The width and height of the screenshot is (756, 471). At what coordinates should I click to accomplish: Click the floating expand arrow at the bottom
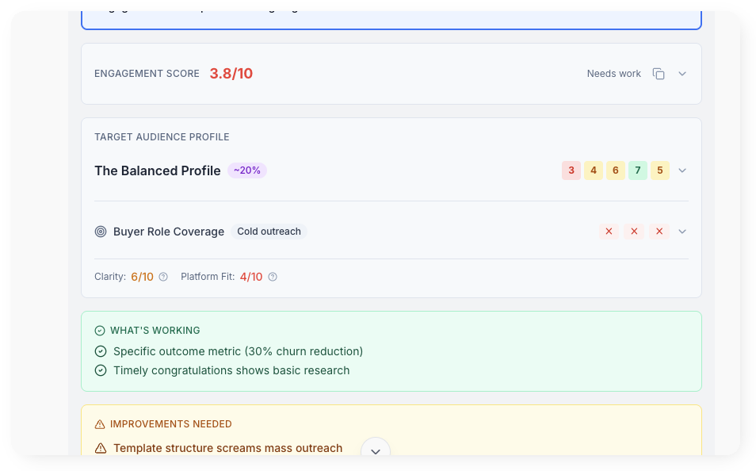(x=375, y=450)
